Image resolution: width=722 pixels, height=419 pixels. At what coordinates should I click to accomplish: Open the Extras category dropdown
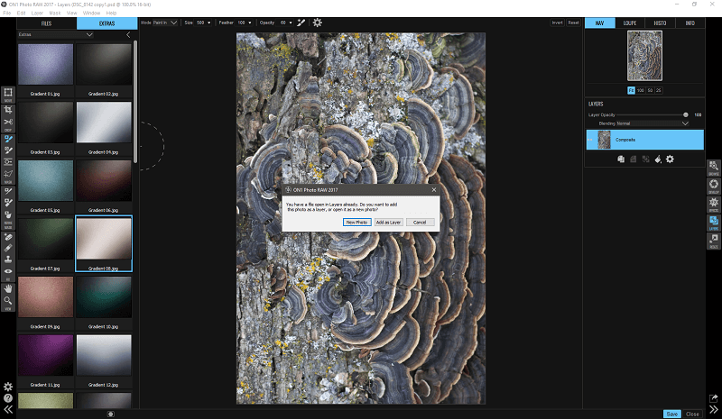55,34
